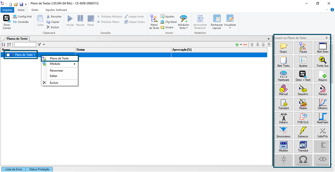Open the filter funnel dropdown

(41, 45)
